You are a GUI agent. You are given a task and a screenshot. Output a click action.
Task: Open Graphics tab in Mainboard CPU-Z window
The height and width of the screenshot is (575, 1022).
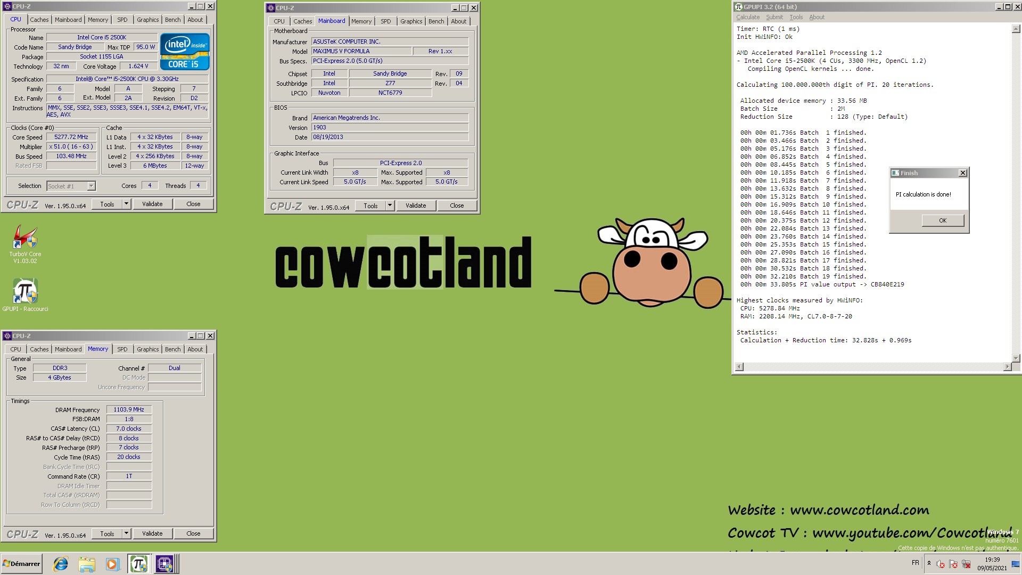tap(411, 21)
